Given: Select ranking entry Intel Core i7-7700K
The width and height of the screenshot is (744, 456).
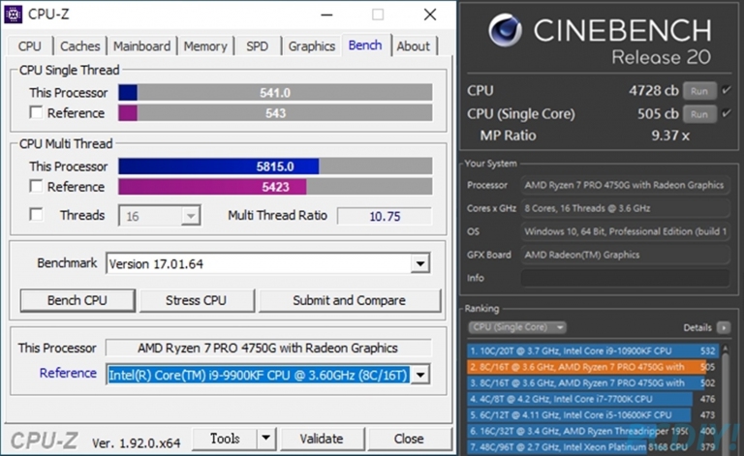Looking at the screenshot, I should click(x=593, y=399).
